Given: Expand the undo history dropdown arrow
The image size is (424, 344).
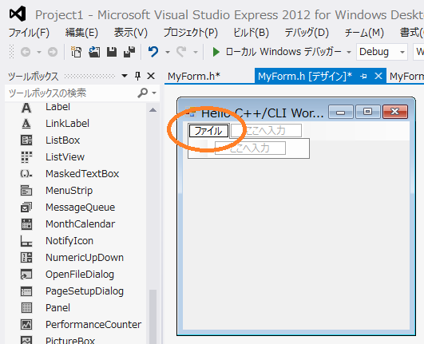Looking at the screenshot, I should (168, 52).
